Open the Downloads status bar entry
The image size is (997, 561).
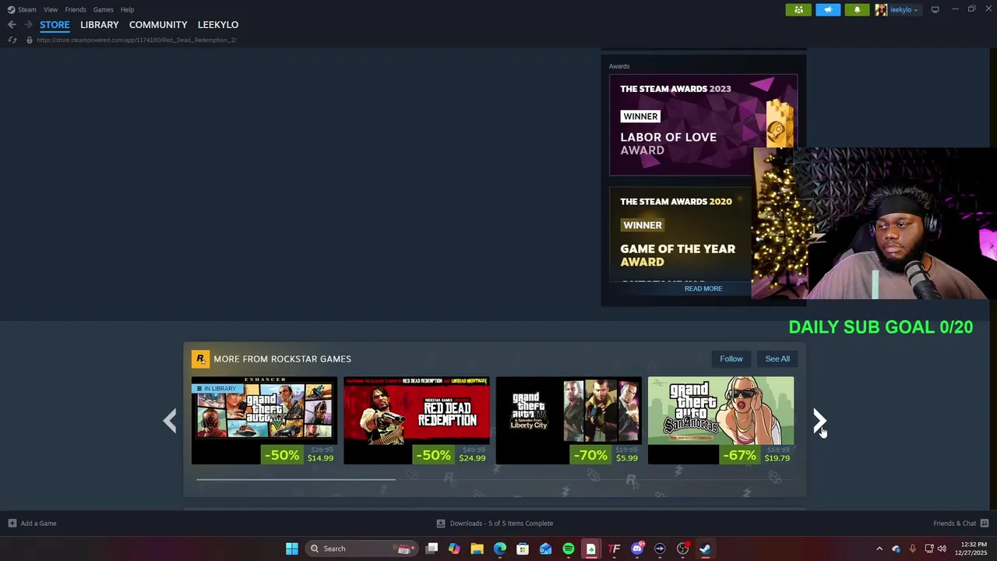[x=495, y=524]
